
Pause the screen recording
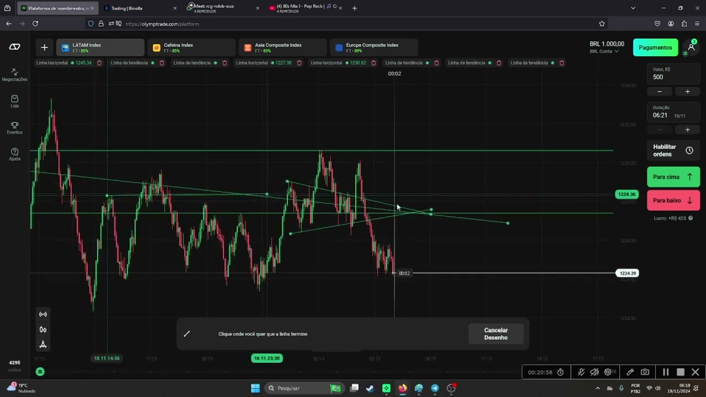pyautogui.click(x=666, y=372)
